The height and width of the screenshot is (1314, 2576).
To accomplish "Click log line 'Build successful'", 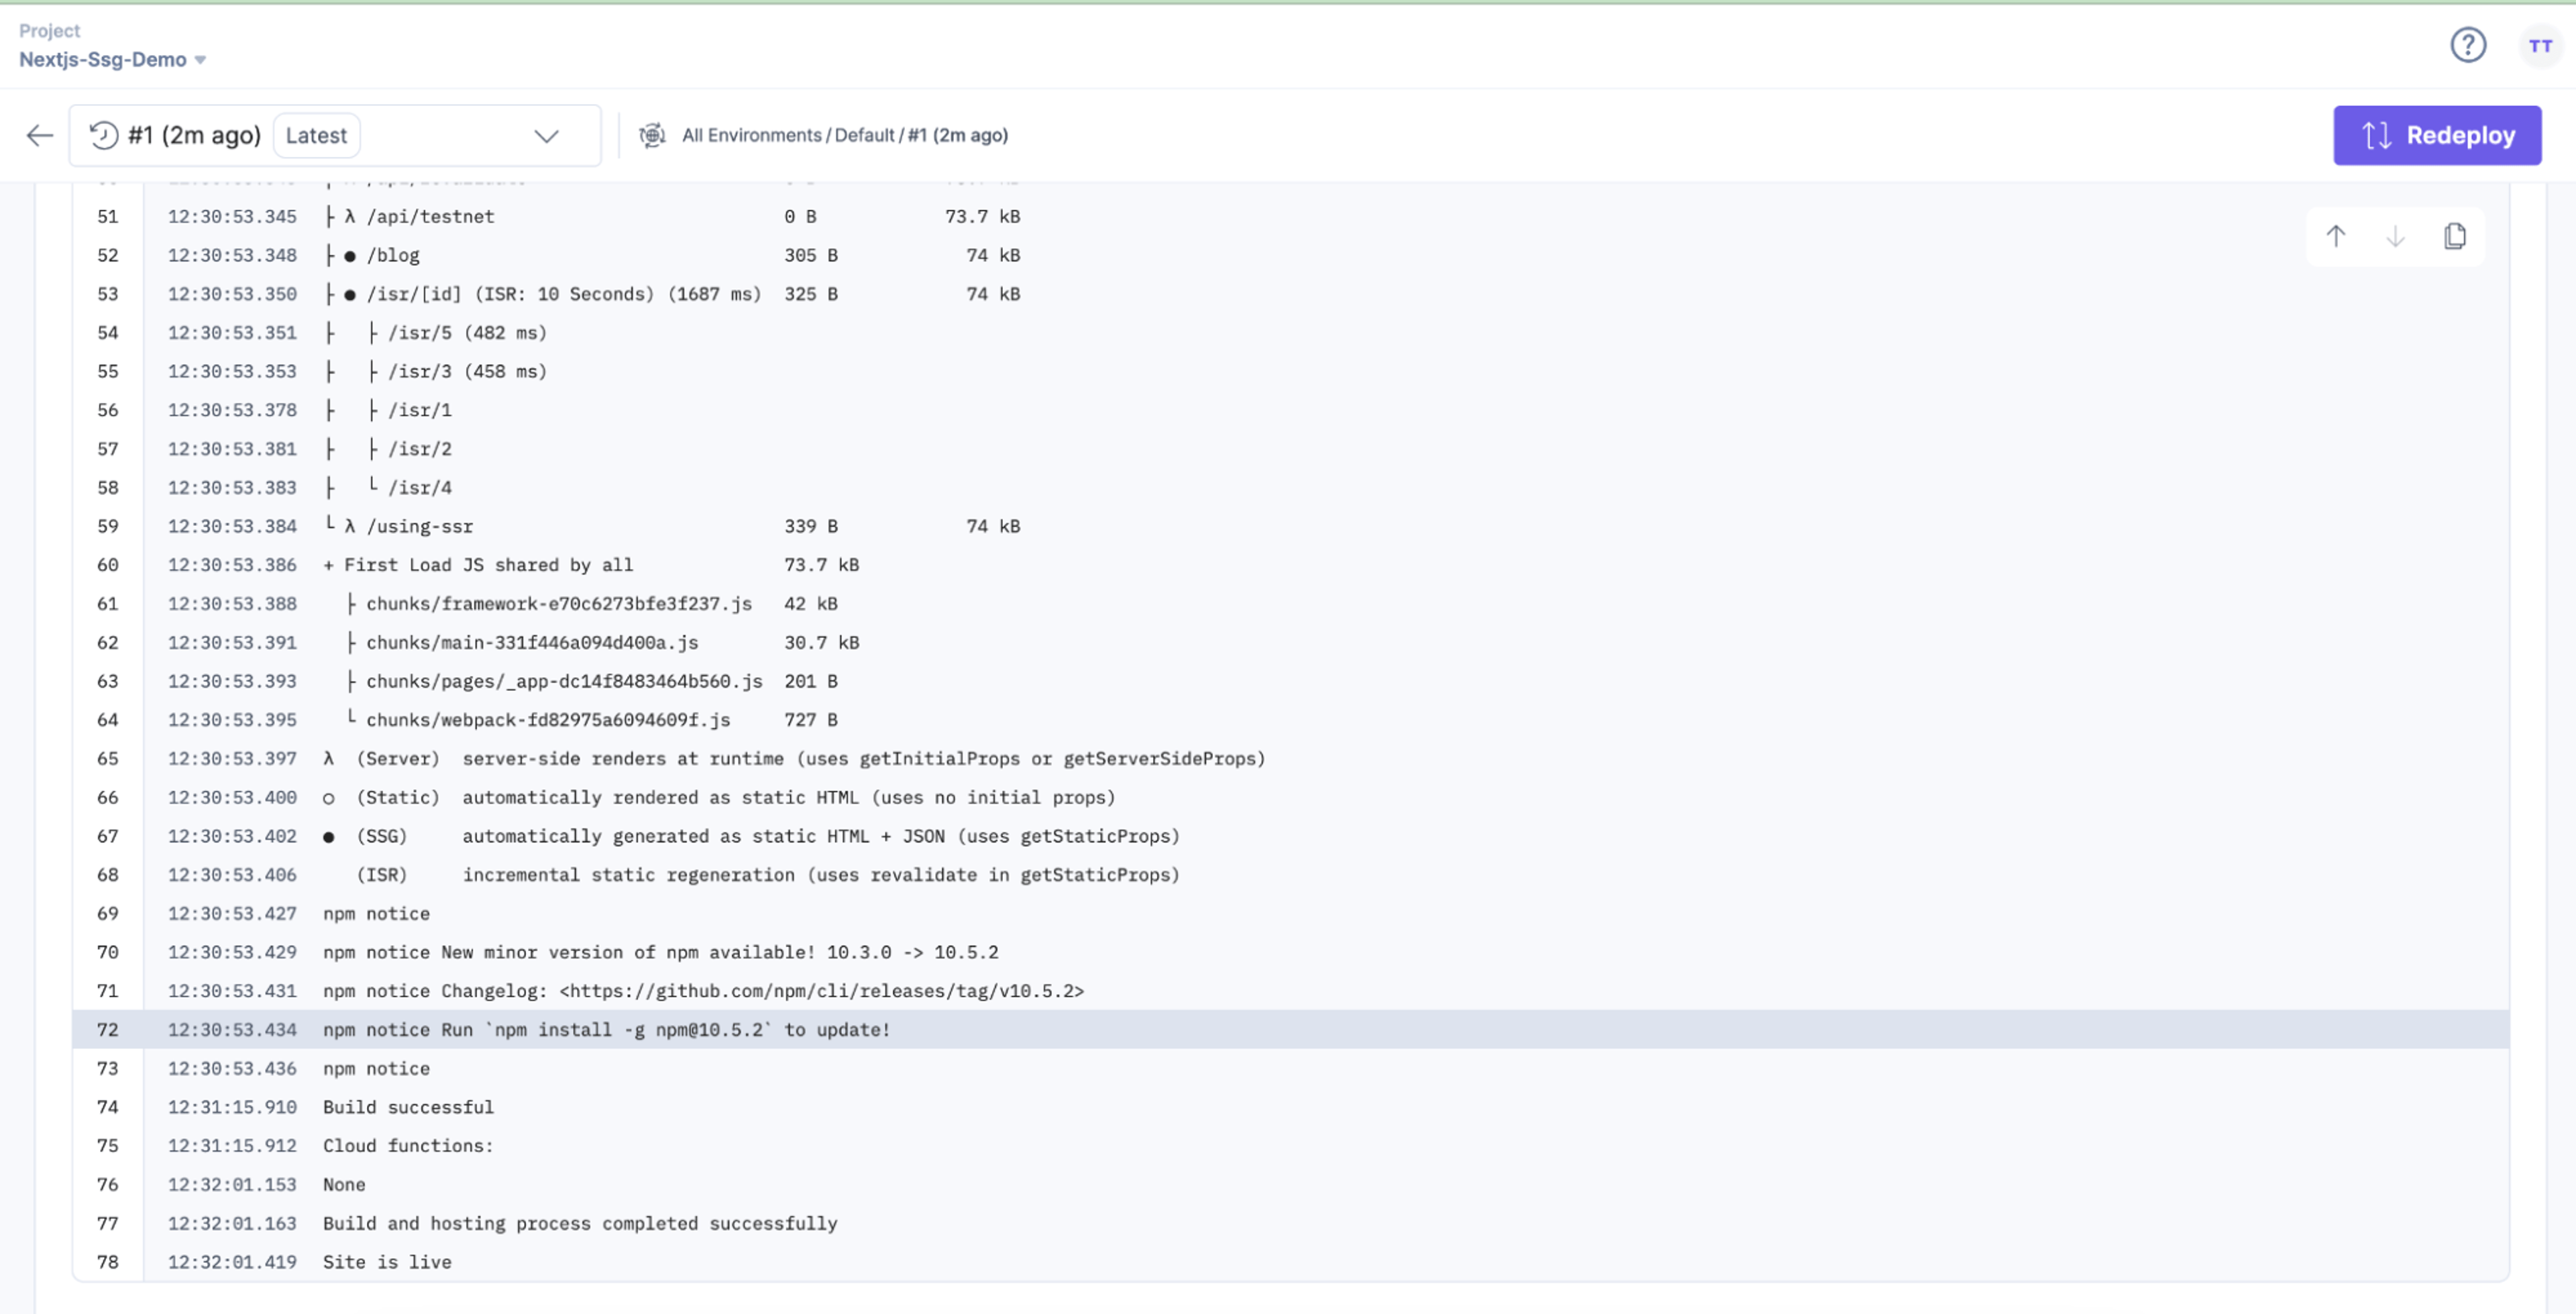I will (1290, 1107).
